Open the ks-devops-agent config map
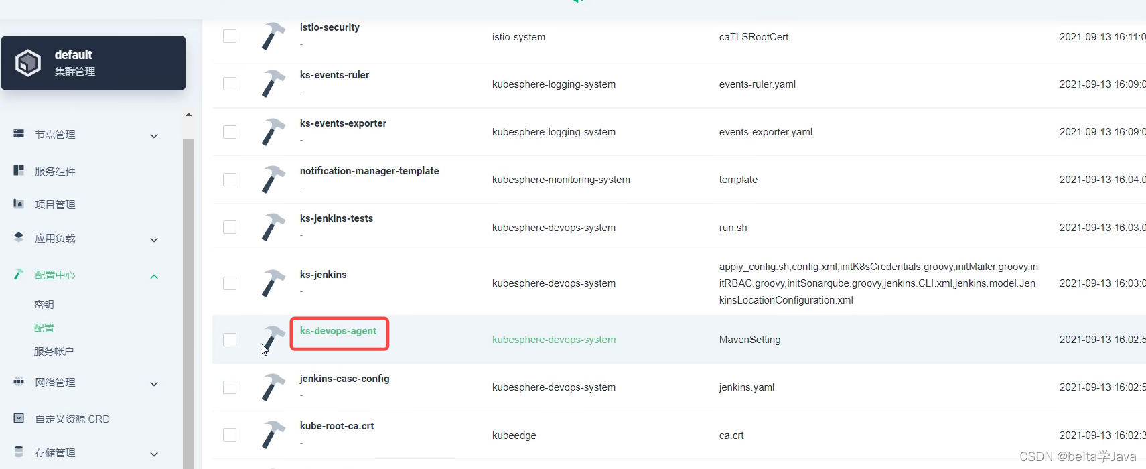The height and width of the screenshot is (469, 1146). tap(338, 331)
